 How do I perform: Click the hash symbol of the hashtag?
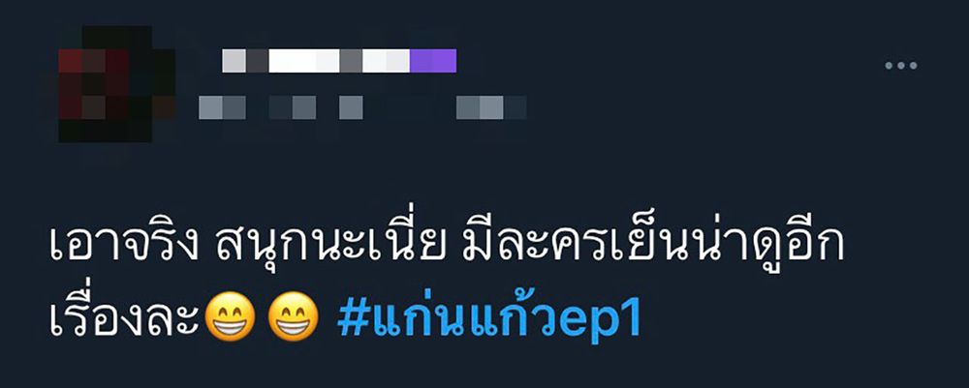click(x=353, y=321)
